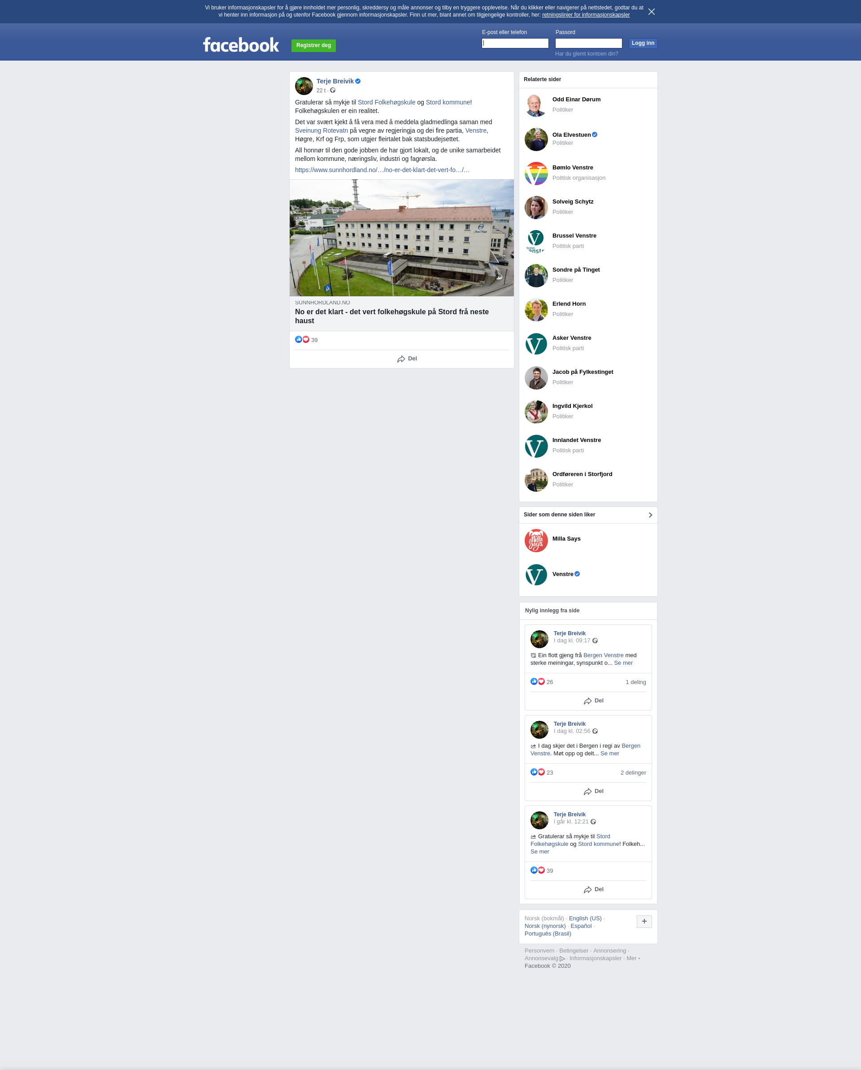Switch language to English (US)
This screenshot has height=1070, width=861.
(585, 918)
